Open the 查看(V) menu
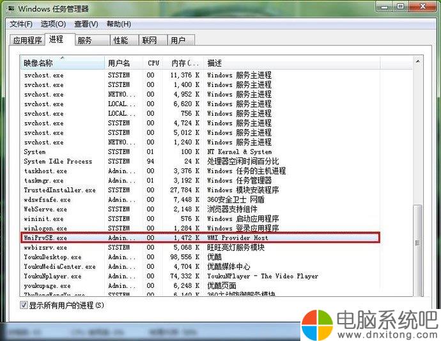Image resolution: width=441 pixels, height=341 pixels. click(86, 24)
